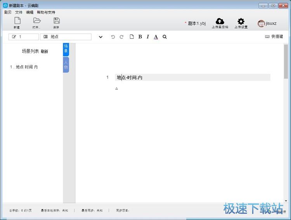This screenshot has width=291, height=220.
Task: Click the triangle action marker below heading
Action: [x=116, y=88]
